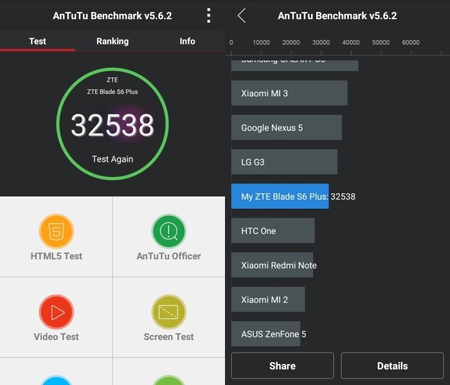Switch to the Ranking tab
This screenshot has width=450, height=385.
(x=113, y=41)
